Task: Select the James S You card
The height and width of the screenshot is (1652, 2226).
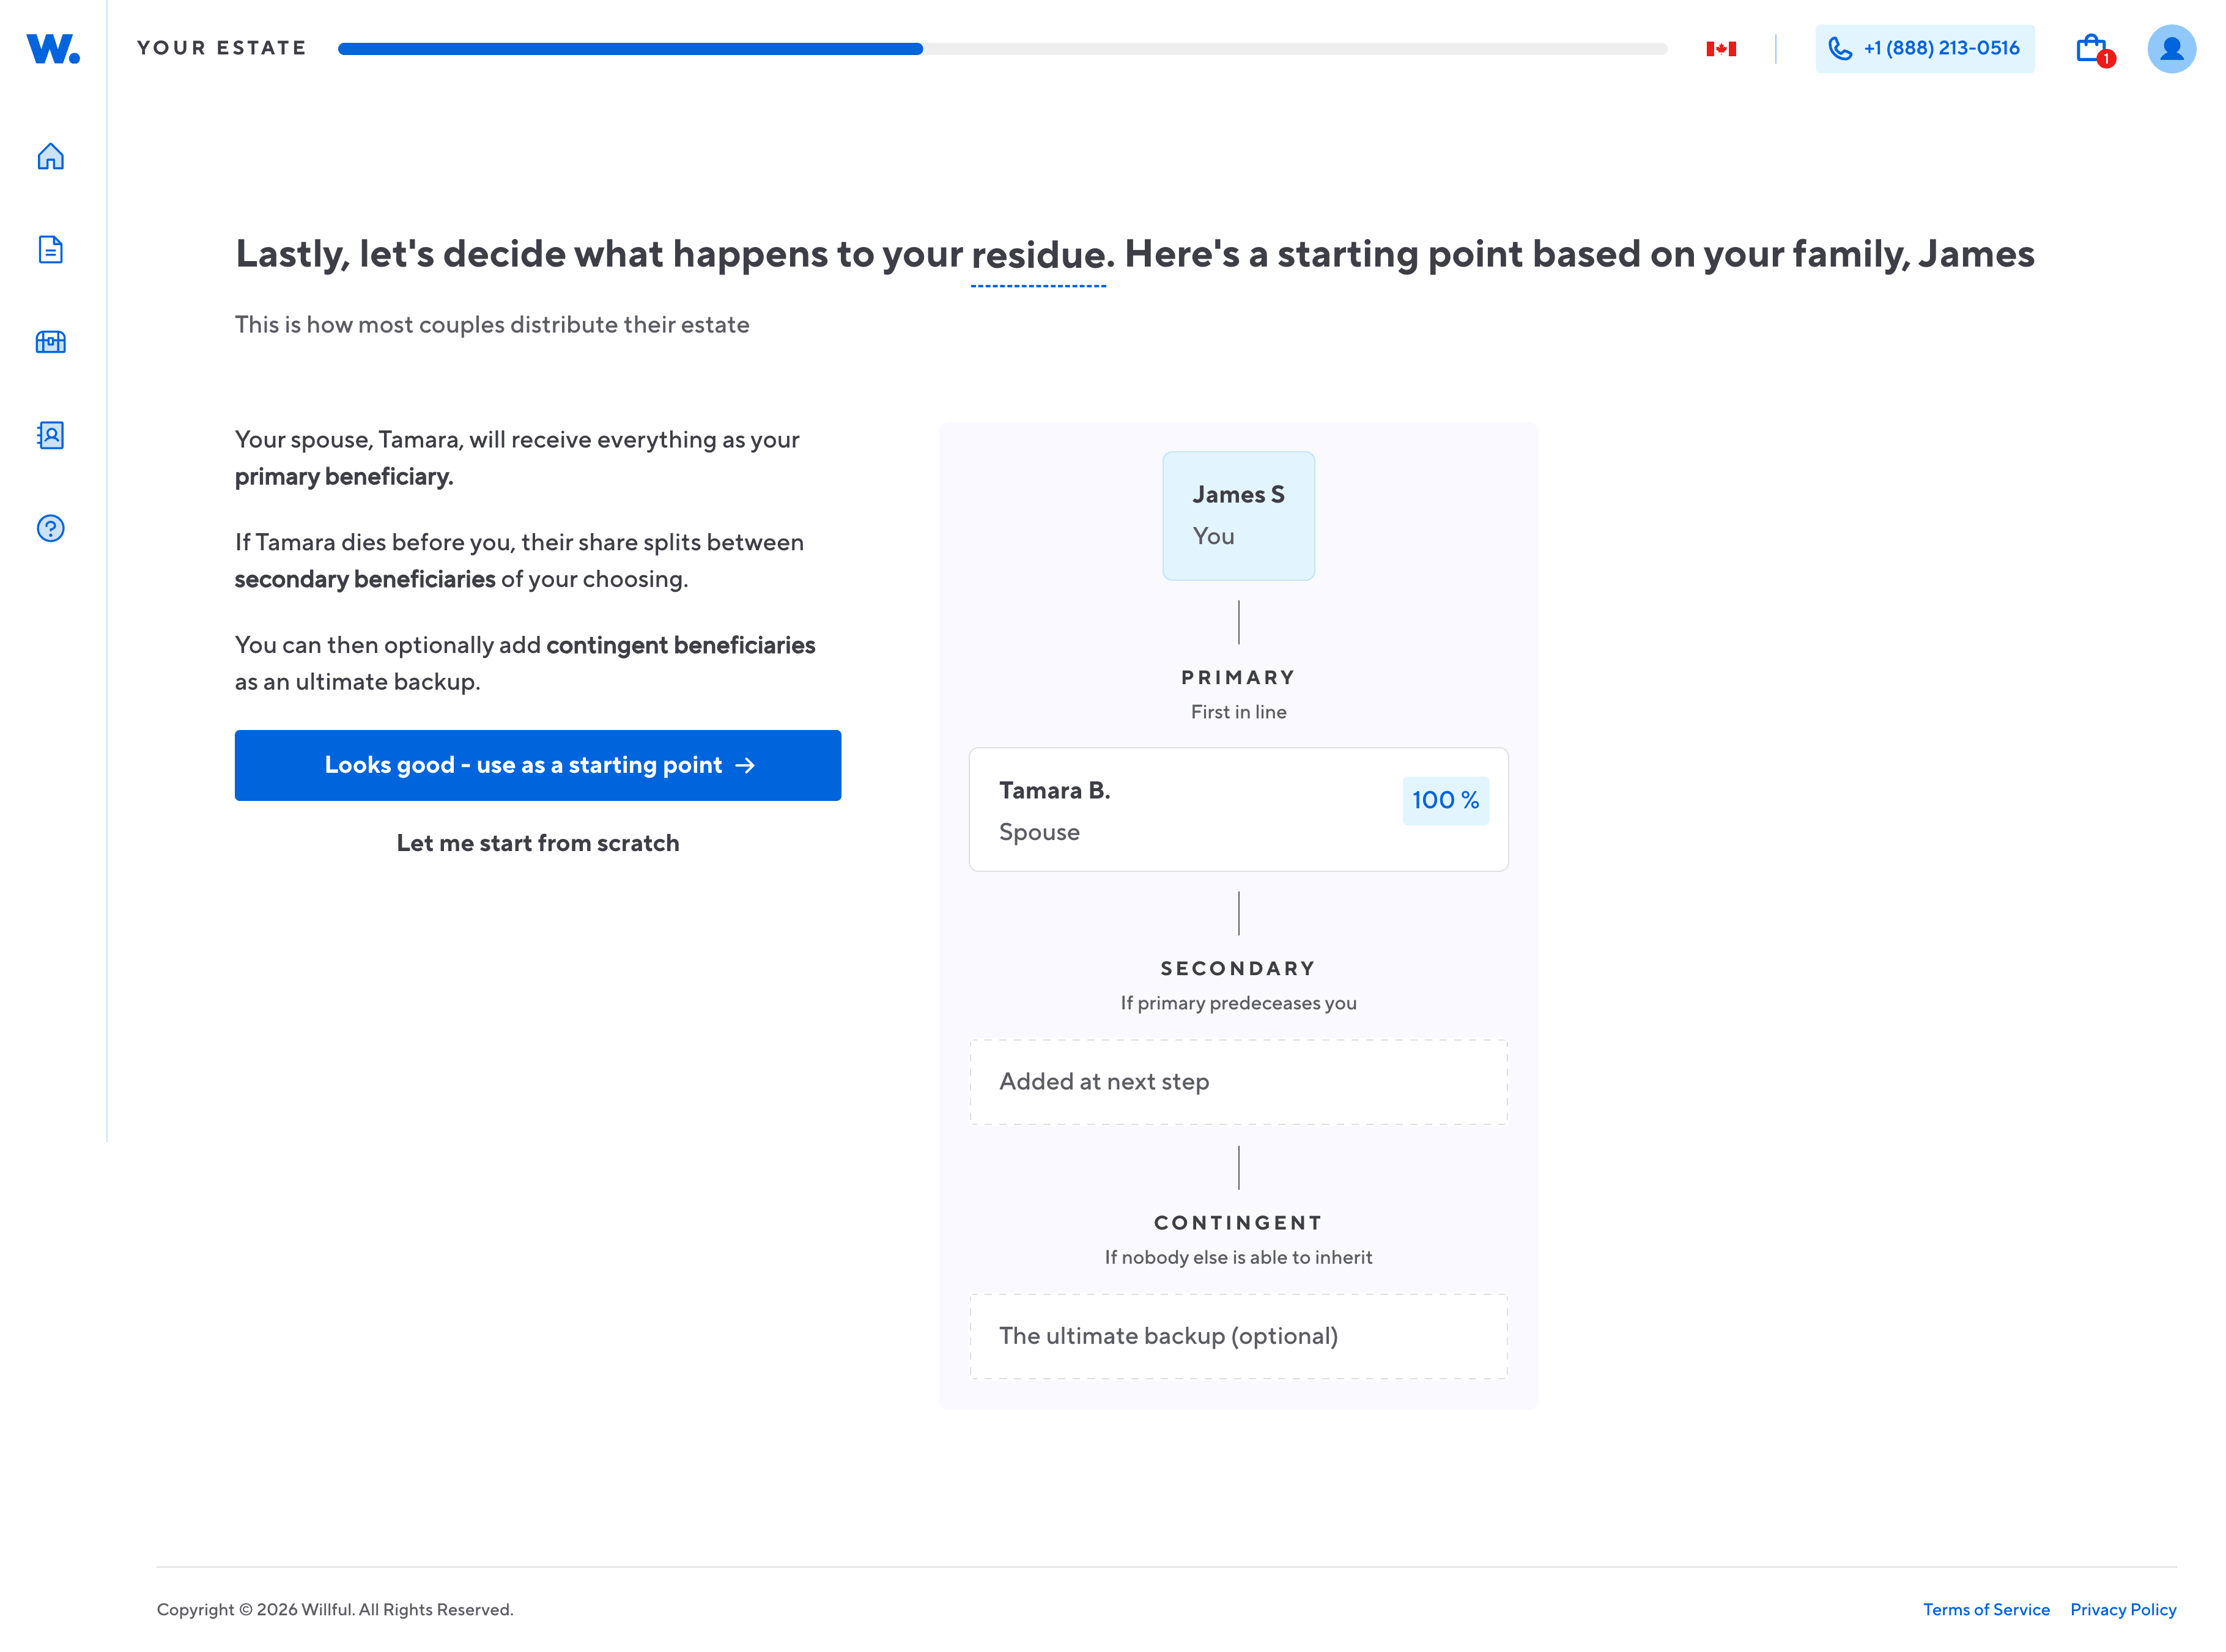Action: [1239, 516]
